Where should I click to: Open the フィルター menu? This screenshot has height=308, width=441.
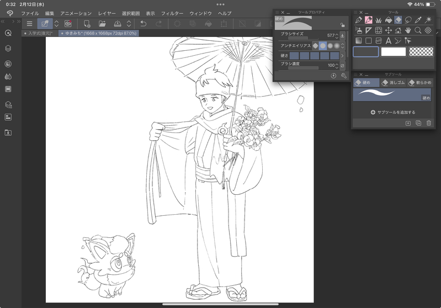pos(172,13)
